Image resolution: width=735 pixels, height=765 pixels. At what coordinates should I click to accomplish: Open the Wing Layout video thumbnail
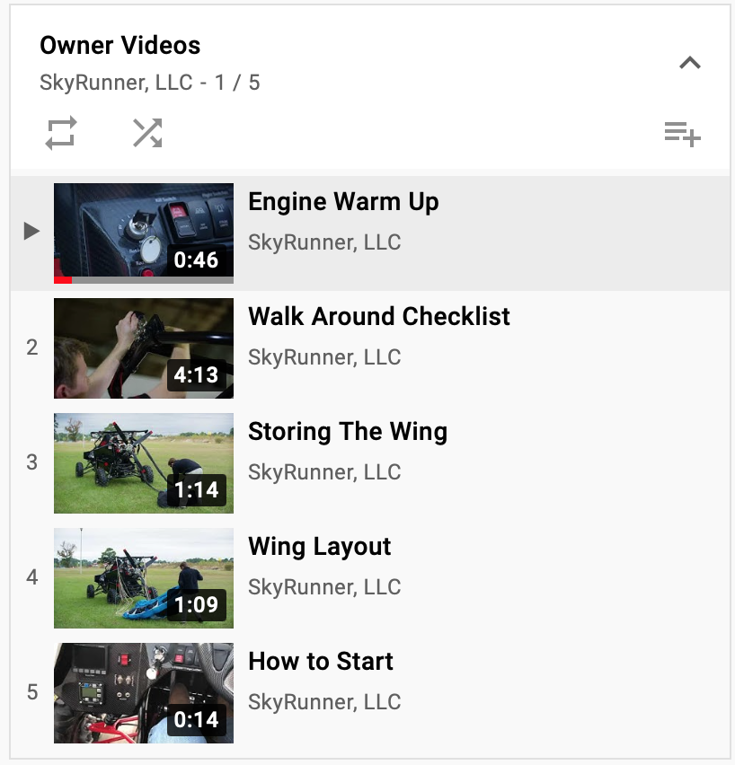(x=144, y=578)
